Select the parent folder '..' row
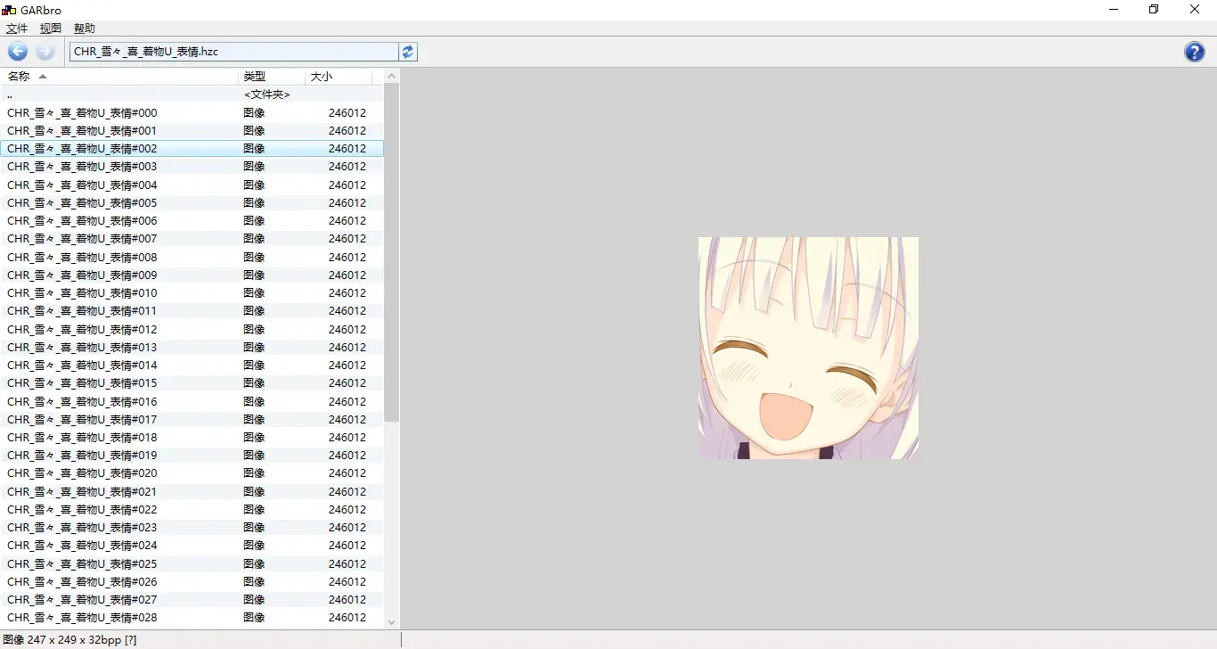This screenshot has width=1217, height=649. pos(192,94)
